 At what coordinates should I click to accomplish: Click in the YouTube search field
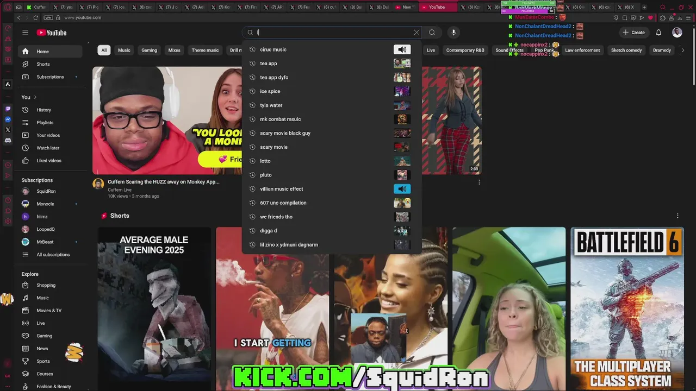point(333,33)
